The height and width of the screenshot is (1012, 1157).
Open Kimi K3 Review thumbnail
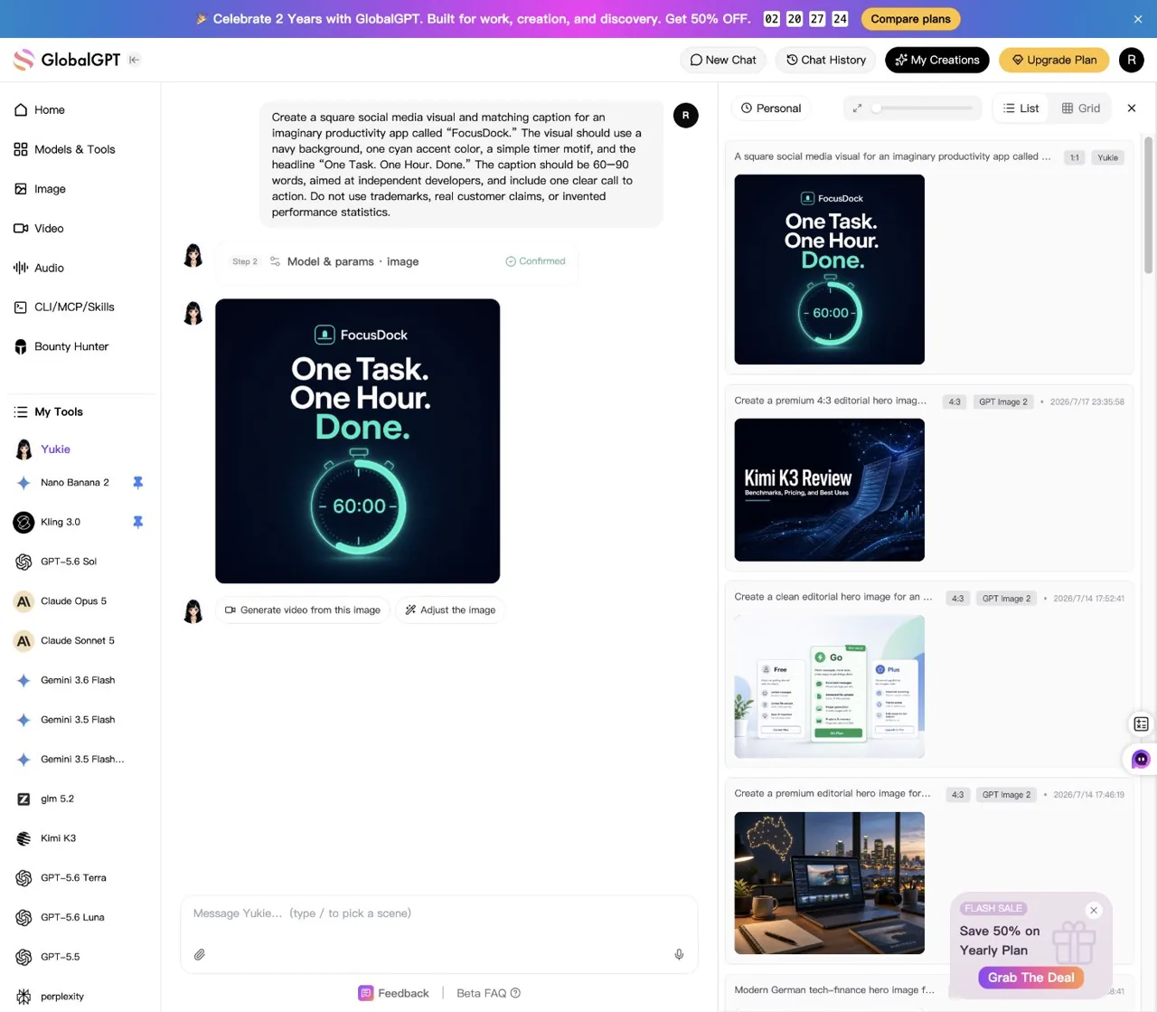(829, 490)
